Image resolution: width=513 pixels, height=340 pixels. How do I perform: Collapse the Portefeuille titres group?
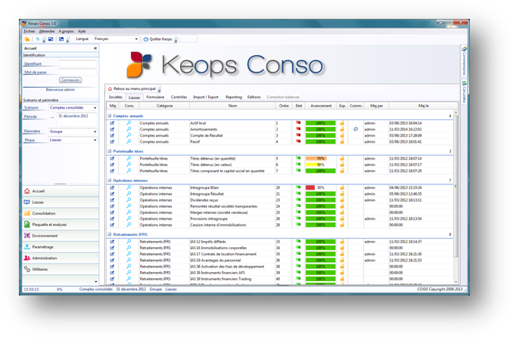[x=110, y=151]
